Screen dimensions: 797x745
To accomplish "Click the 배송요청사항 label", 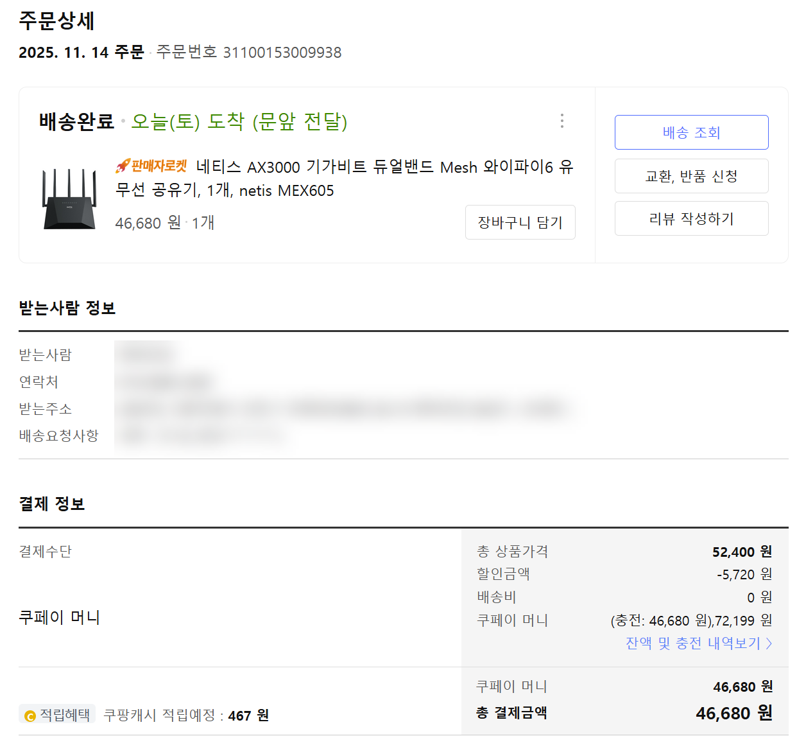I will pos(58,435).
